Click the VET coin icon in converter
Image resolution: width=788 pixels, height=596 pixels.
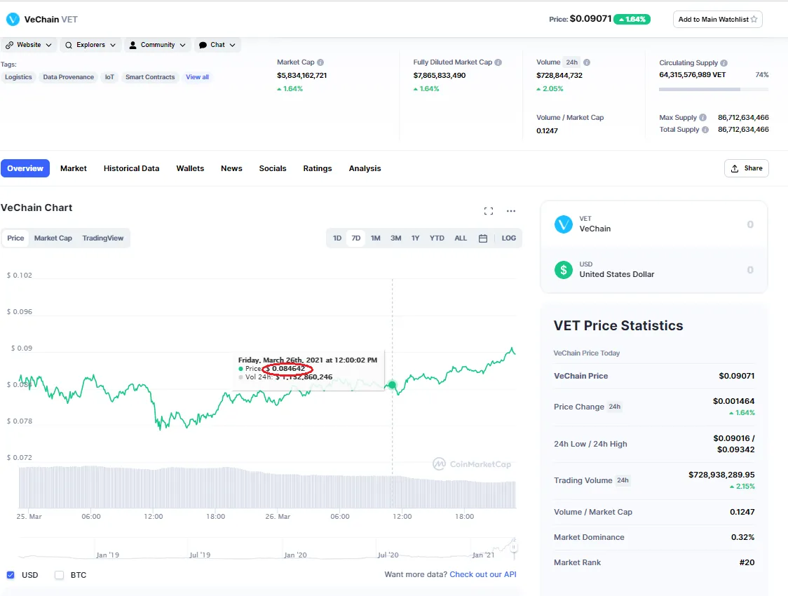[564, 224]
